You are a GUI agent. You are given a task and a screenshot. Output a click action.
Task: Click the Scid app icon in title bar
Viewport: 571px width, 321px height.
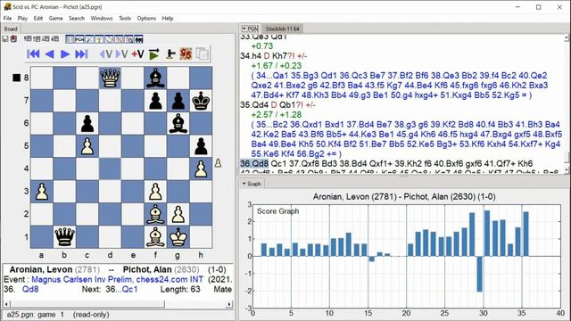[7, 6]
